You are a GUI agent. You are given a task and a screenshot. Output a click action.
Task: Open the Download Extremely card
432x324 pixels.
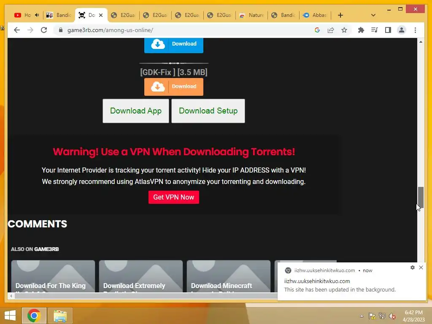(x=141, y=276)
